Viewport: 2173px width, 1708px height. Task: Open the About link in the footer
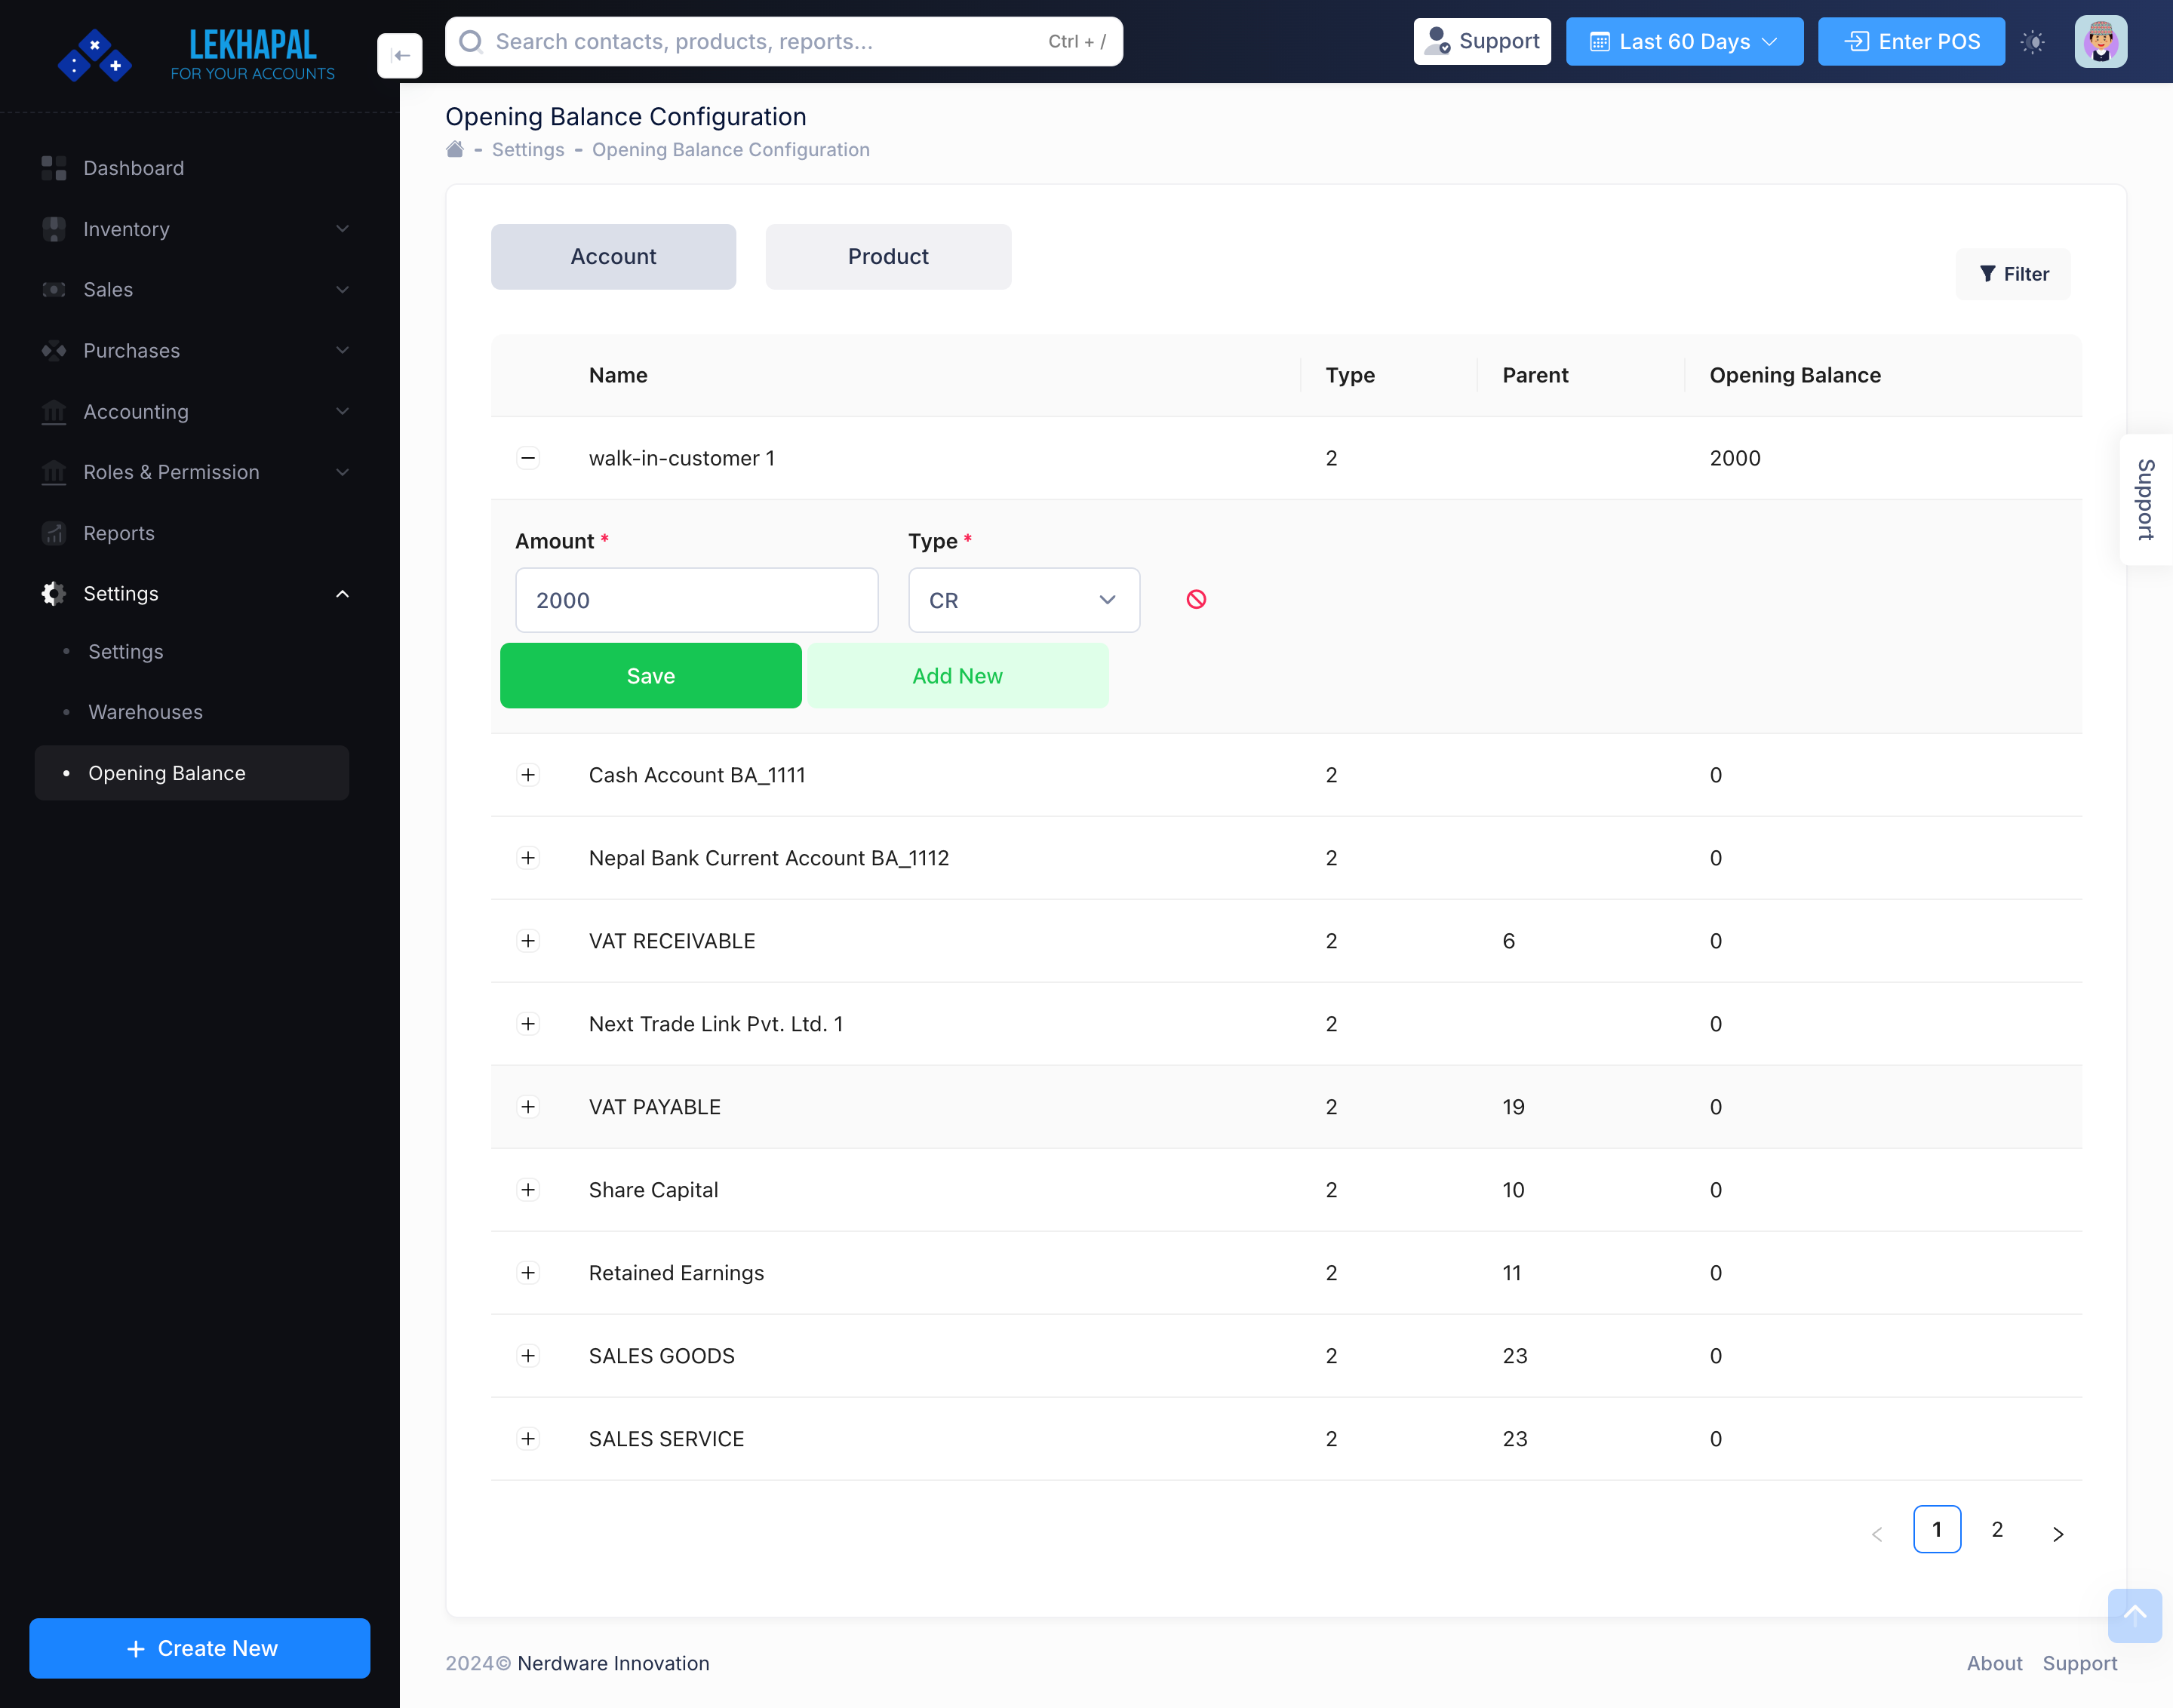click(x=1994, y=1663)
